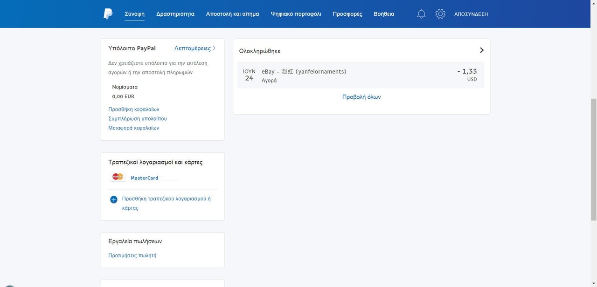Click Προβολή όλων transactions link
Screen dimensions: 597x287
point(361,97)
